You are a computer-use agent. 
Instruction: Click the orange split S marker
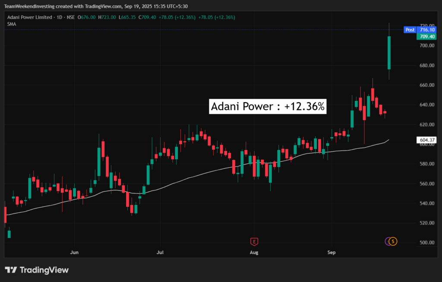(393, 241)
